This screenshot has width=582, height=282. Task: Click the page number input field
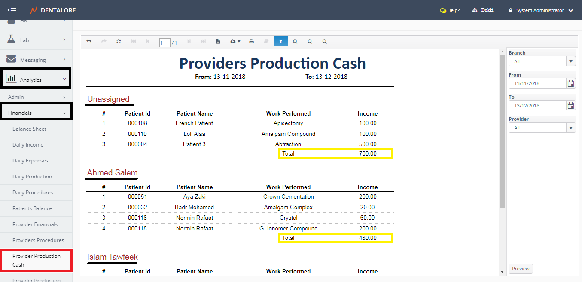point(165,43)
